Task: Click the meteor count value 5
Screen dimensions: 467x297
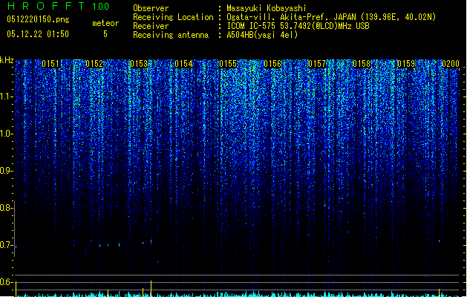Action: point(105,34)
